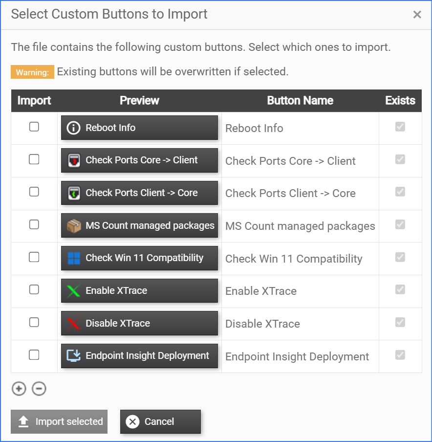Tick the Import checkbox for Reboot Info
Image resolution: width=432 pixels, height=442 pixels.
34,127
